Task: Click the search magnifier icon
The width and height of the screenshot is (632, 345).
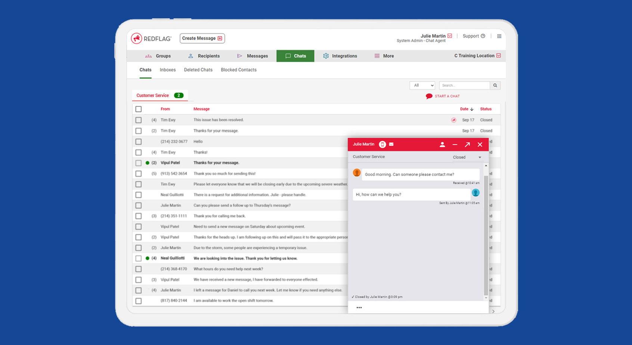Action: 495,85
